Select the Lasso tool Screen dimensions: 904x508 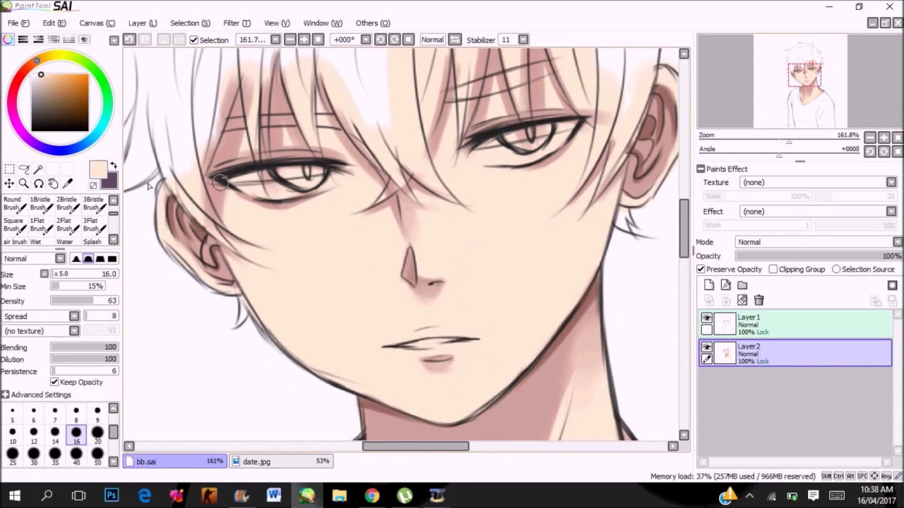23,169
